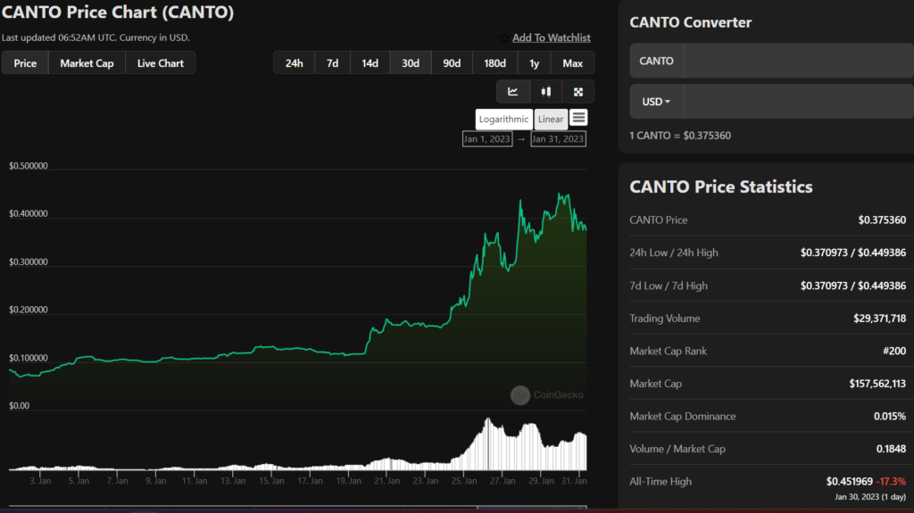Set range to 7d

point(332,63)
